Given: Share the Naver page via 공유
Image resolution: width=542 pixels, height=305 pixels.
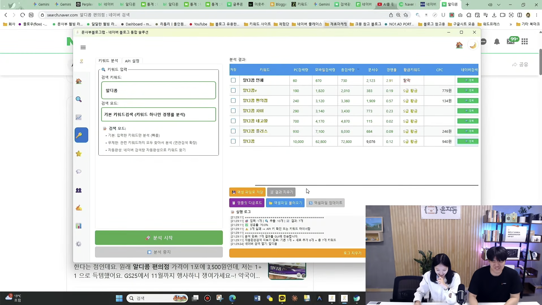Looking at the screenshot, I should (x=520, y=65).
